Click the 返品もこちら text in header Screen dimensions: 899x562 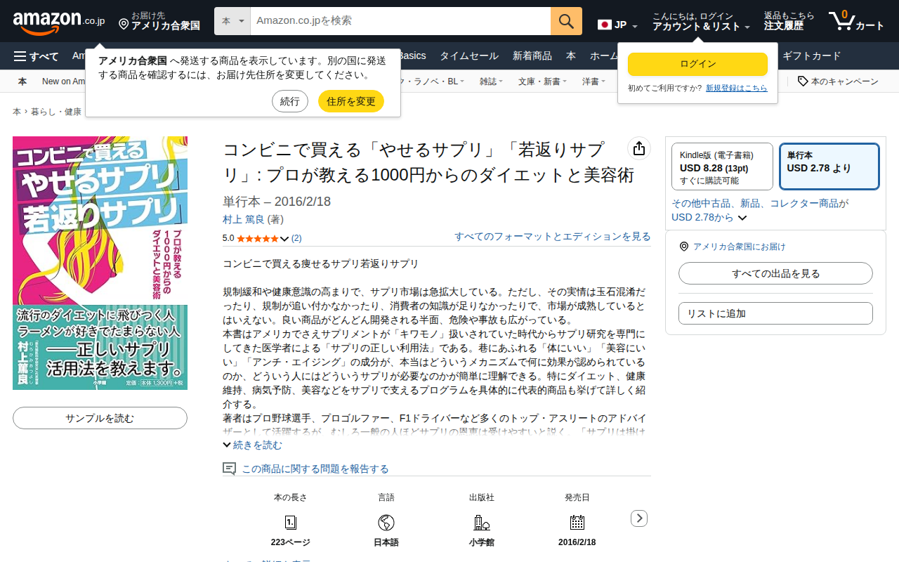coord(789,15)
